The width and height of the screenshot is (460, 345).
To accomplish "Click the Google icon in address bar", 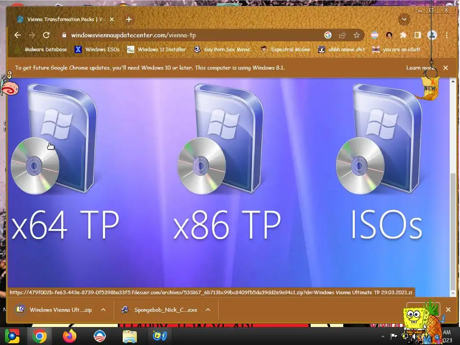I will point(327,35).
